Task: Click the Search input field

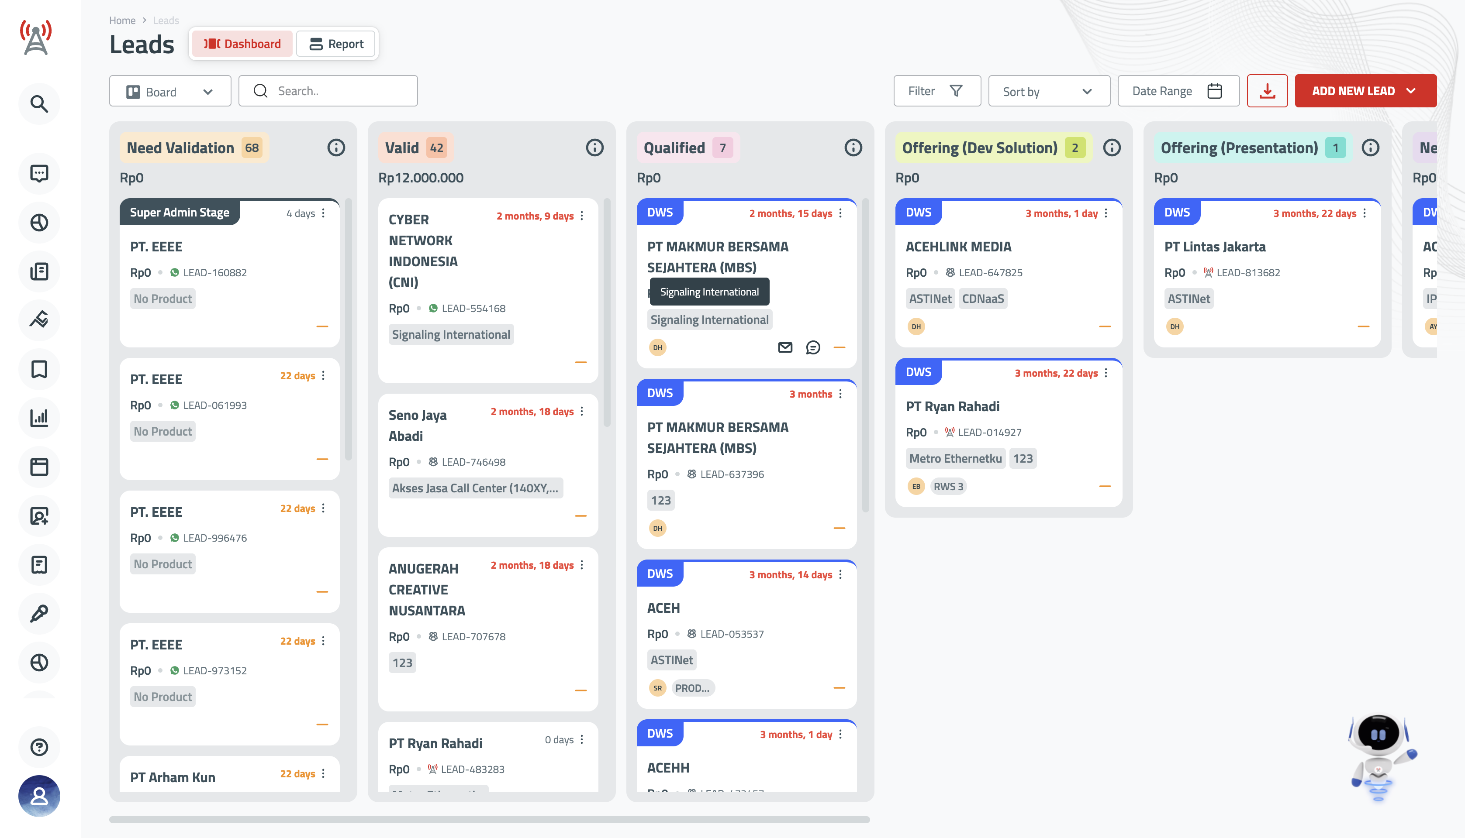Action: point(328,91)
